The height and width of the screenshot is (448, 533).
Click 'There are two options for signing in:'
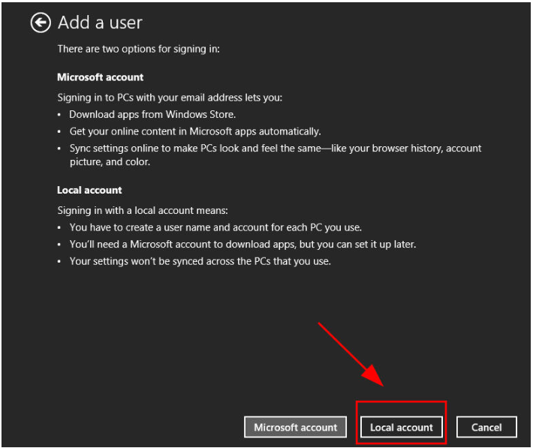[x=139, y=49]
